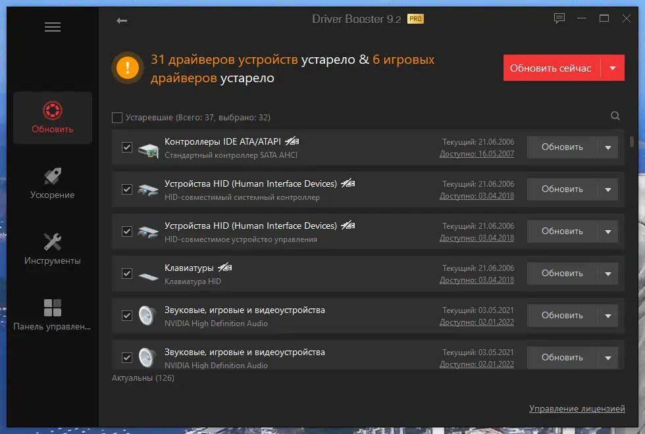Update the HID-совместимое устройство управления driver
This screenshot has width=645, height=434.
(562, 231)
